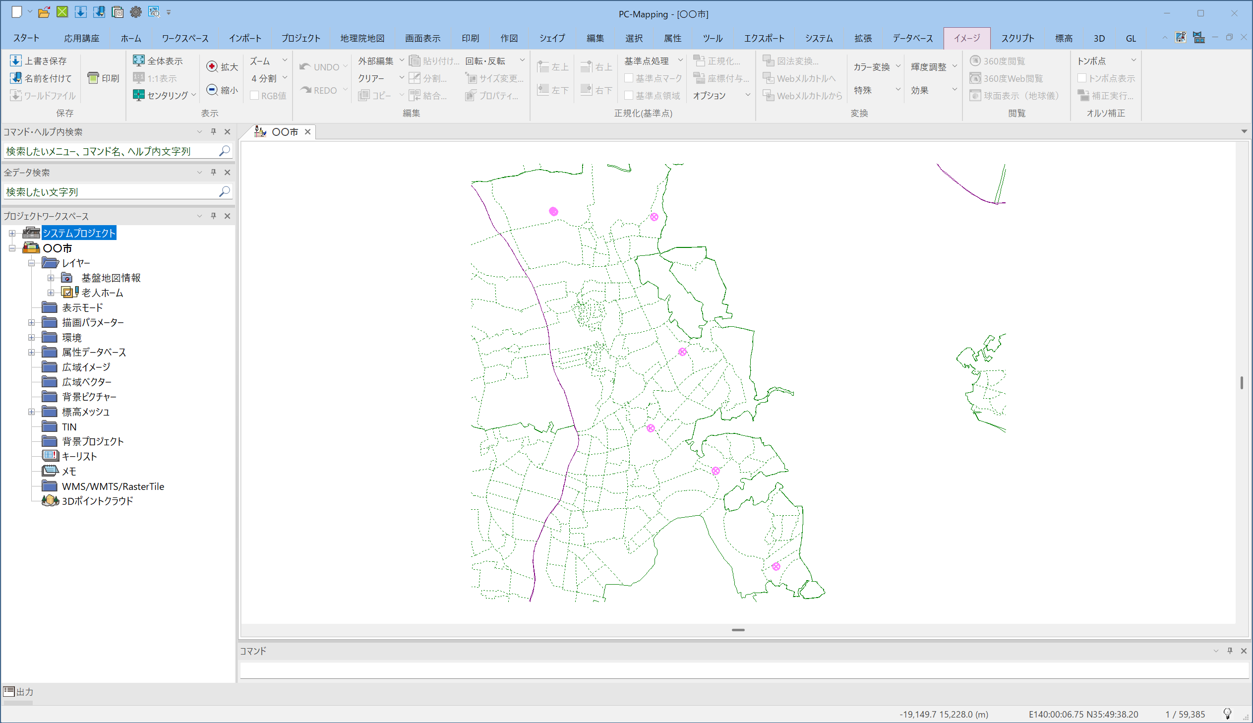
Task: Click the 縮小 zoom-out icon
Action: click(212, 90)
